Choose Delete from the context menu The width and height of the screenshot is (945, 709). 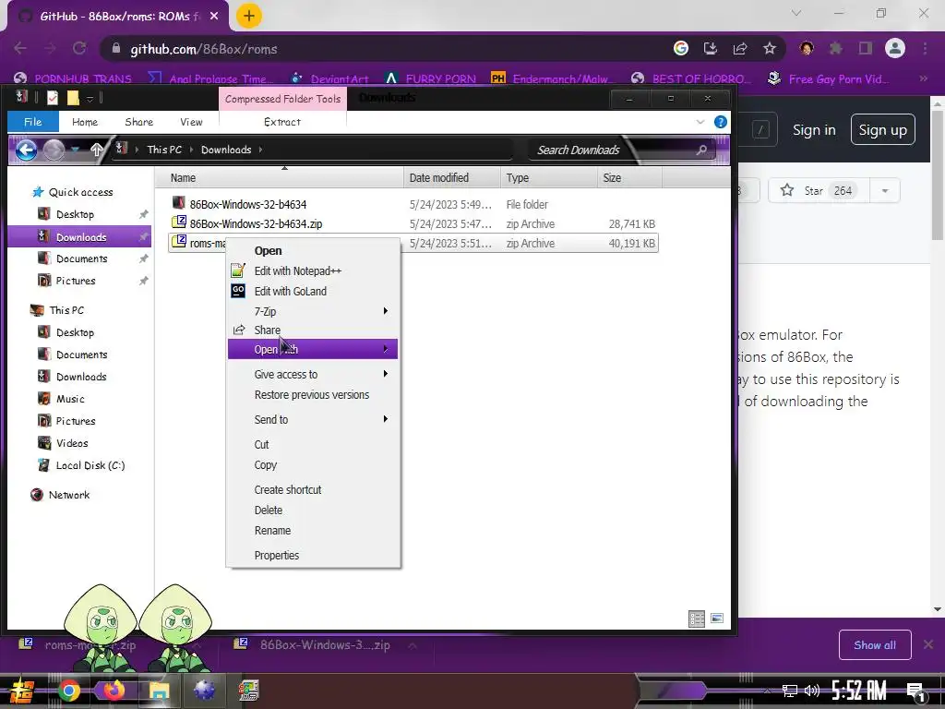[312, 510]
